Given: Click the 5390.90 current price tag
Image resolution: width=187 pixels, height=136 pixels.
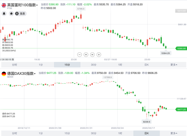Looking at the screenshot, I should (181, 48).
